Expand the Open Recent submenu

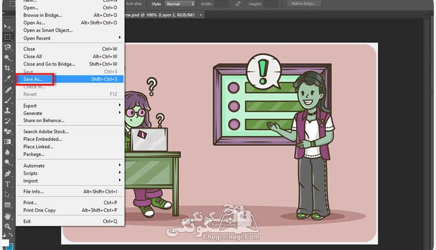click(70, 38)
